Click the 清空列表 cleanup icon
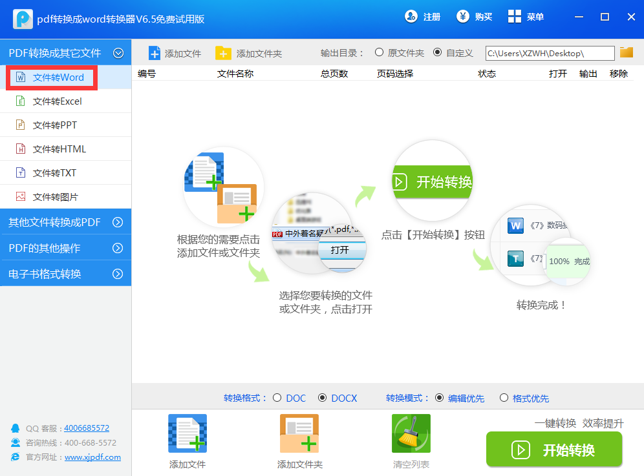Viewport: 644px width, 476px height. (411, 433)
